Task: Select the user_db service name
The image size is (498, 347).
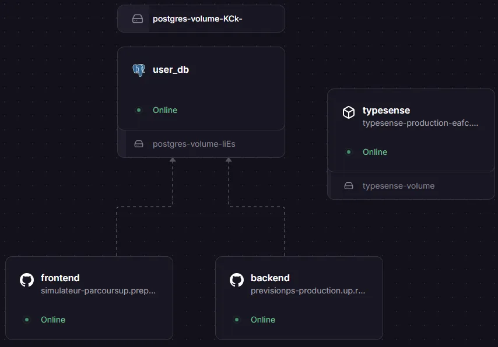Action: coord(171,70)
